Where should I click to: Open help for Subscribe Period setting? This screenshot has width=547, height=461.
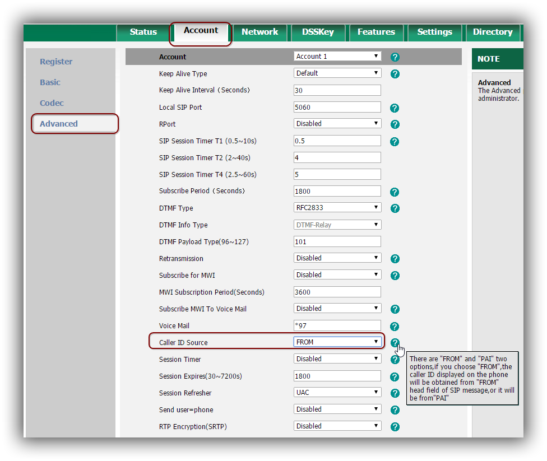coord(395,192)
